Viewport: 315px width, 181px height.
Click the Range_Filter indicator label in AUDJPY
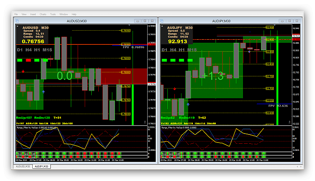179,128
